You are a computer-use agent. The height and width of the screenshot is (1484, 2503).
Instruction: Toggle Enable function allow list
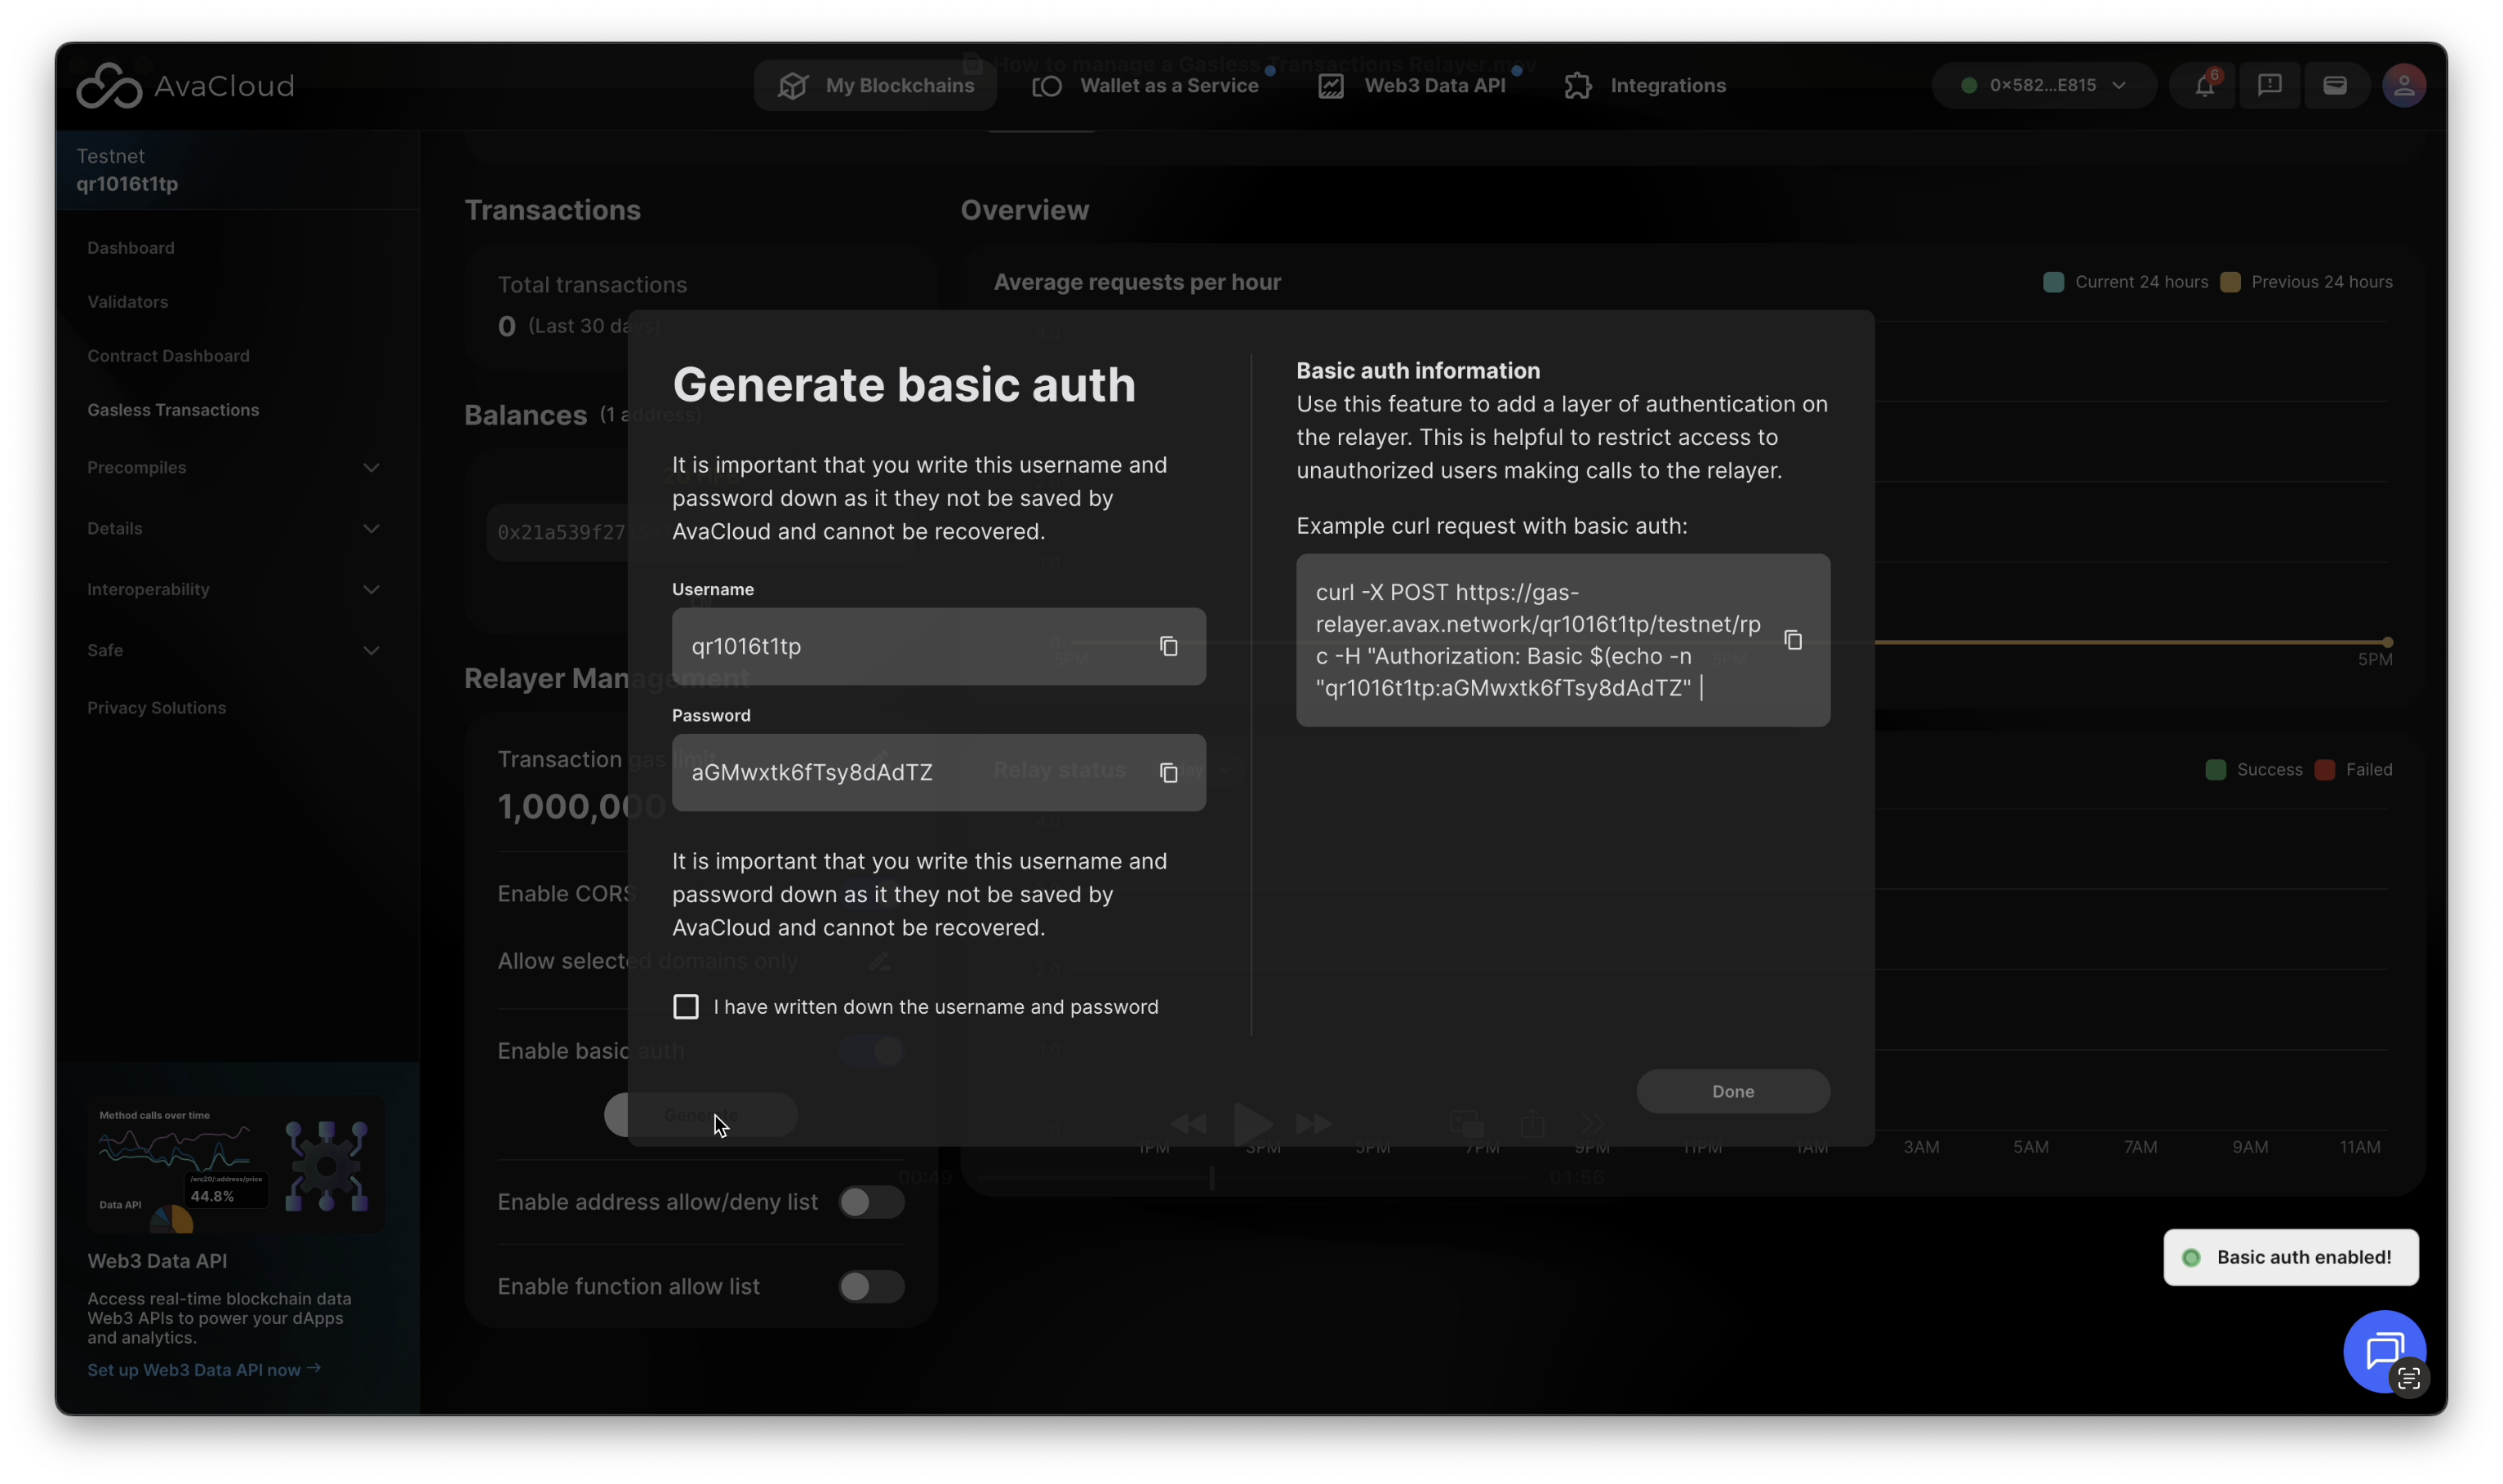pos(870,1286)
